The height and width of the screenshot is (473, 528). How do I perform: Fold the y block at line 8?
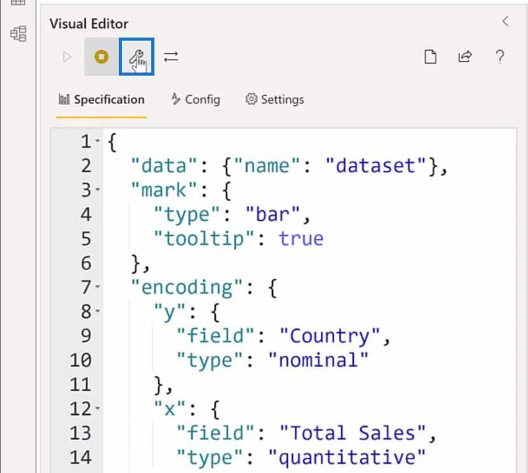coord(98,311)
